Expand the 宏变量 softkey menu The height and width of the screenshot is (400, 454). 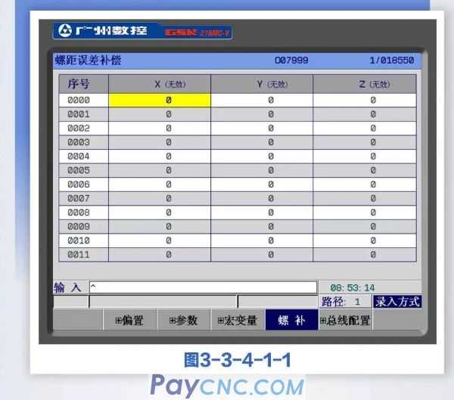tap(237, 321)
